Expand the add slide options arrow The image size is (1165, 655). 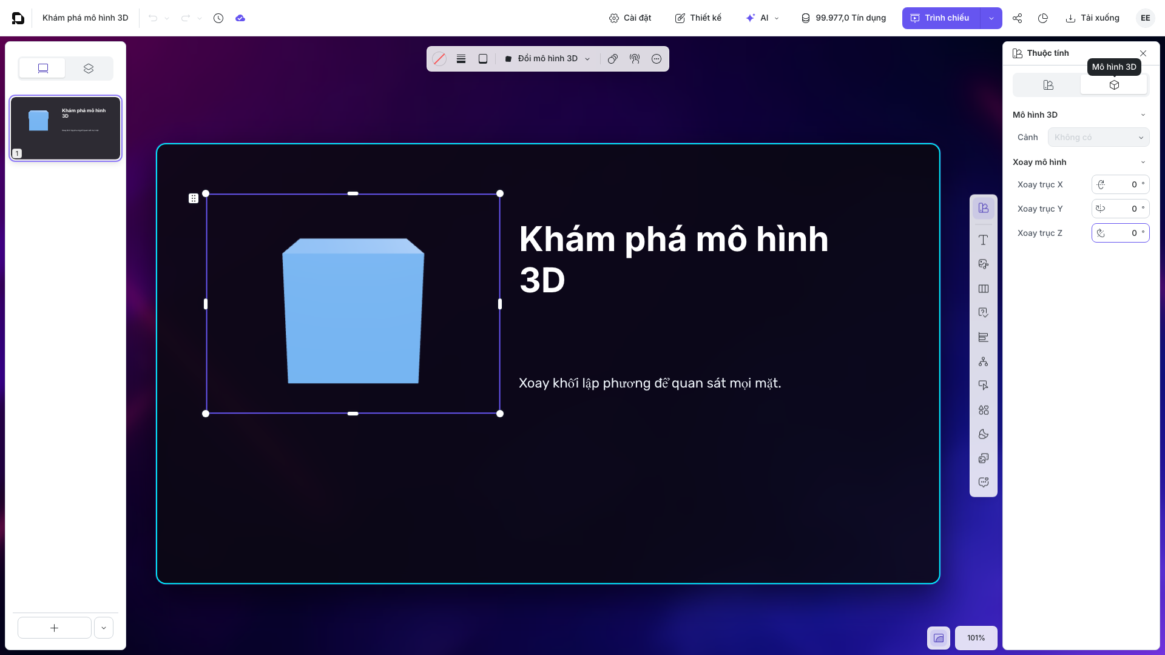(104, 628)
